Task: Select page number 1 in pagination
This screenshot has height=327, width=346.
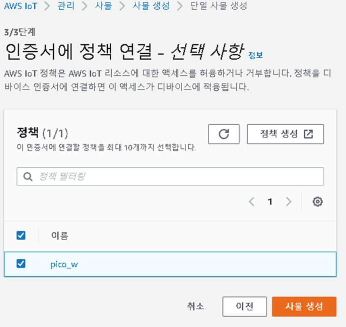Action: 270,202
